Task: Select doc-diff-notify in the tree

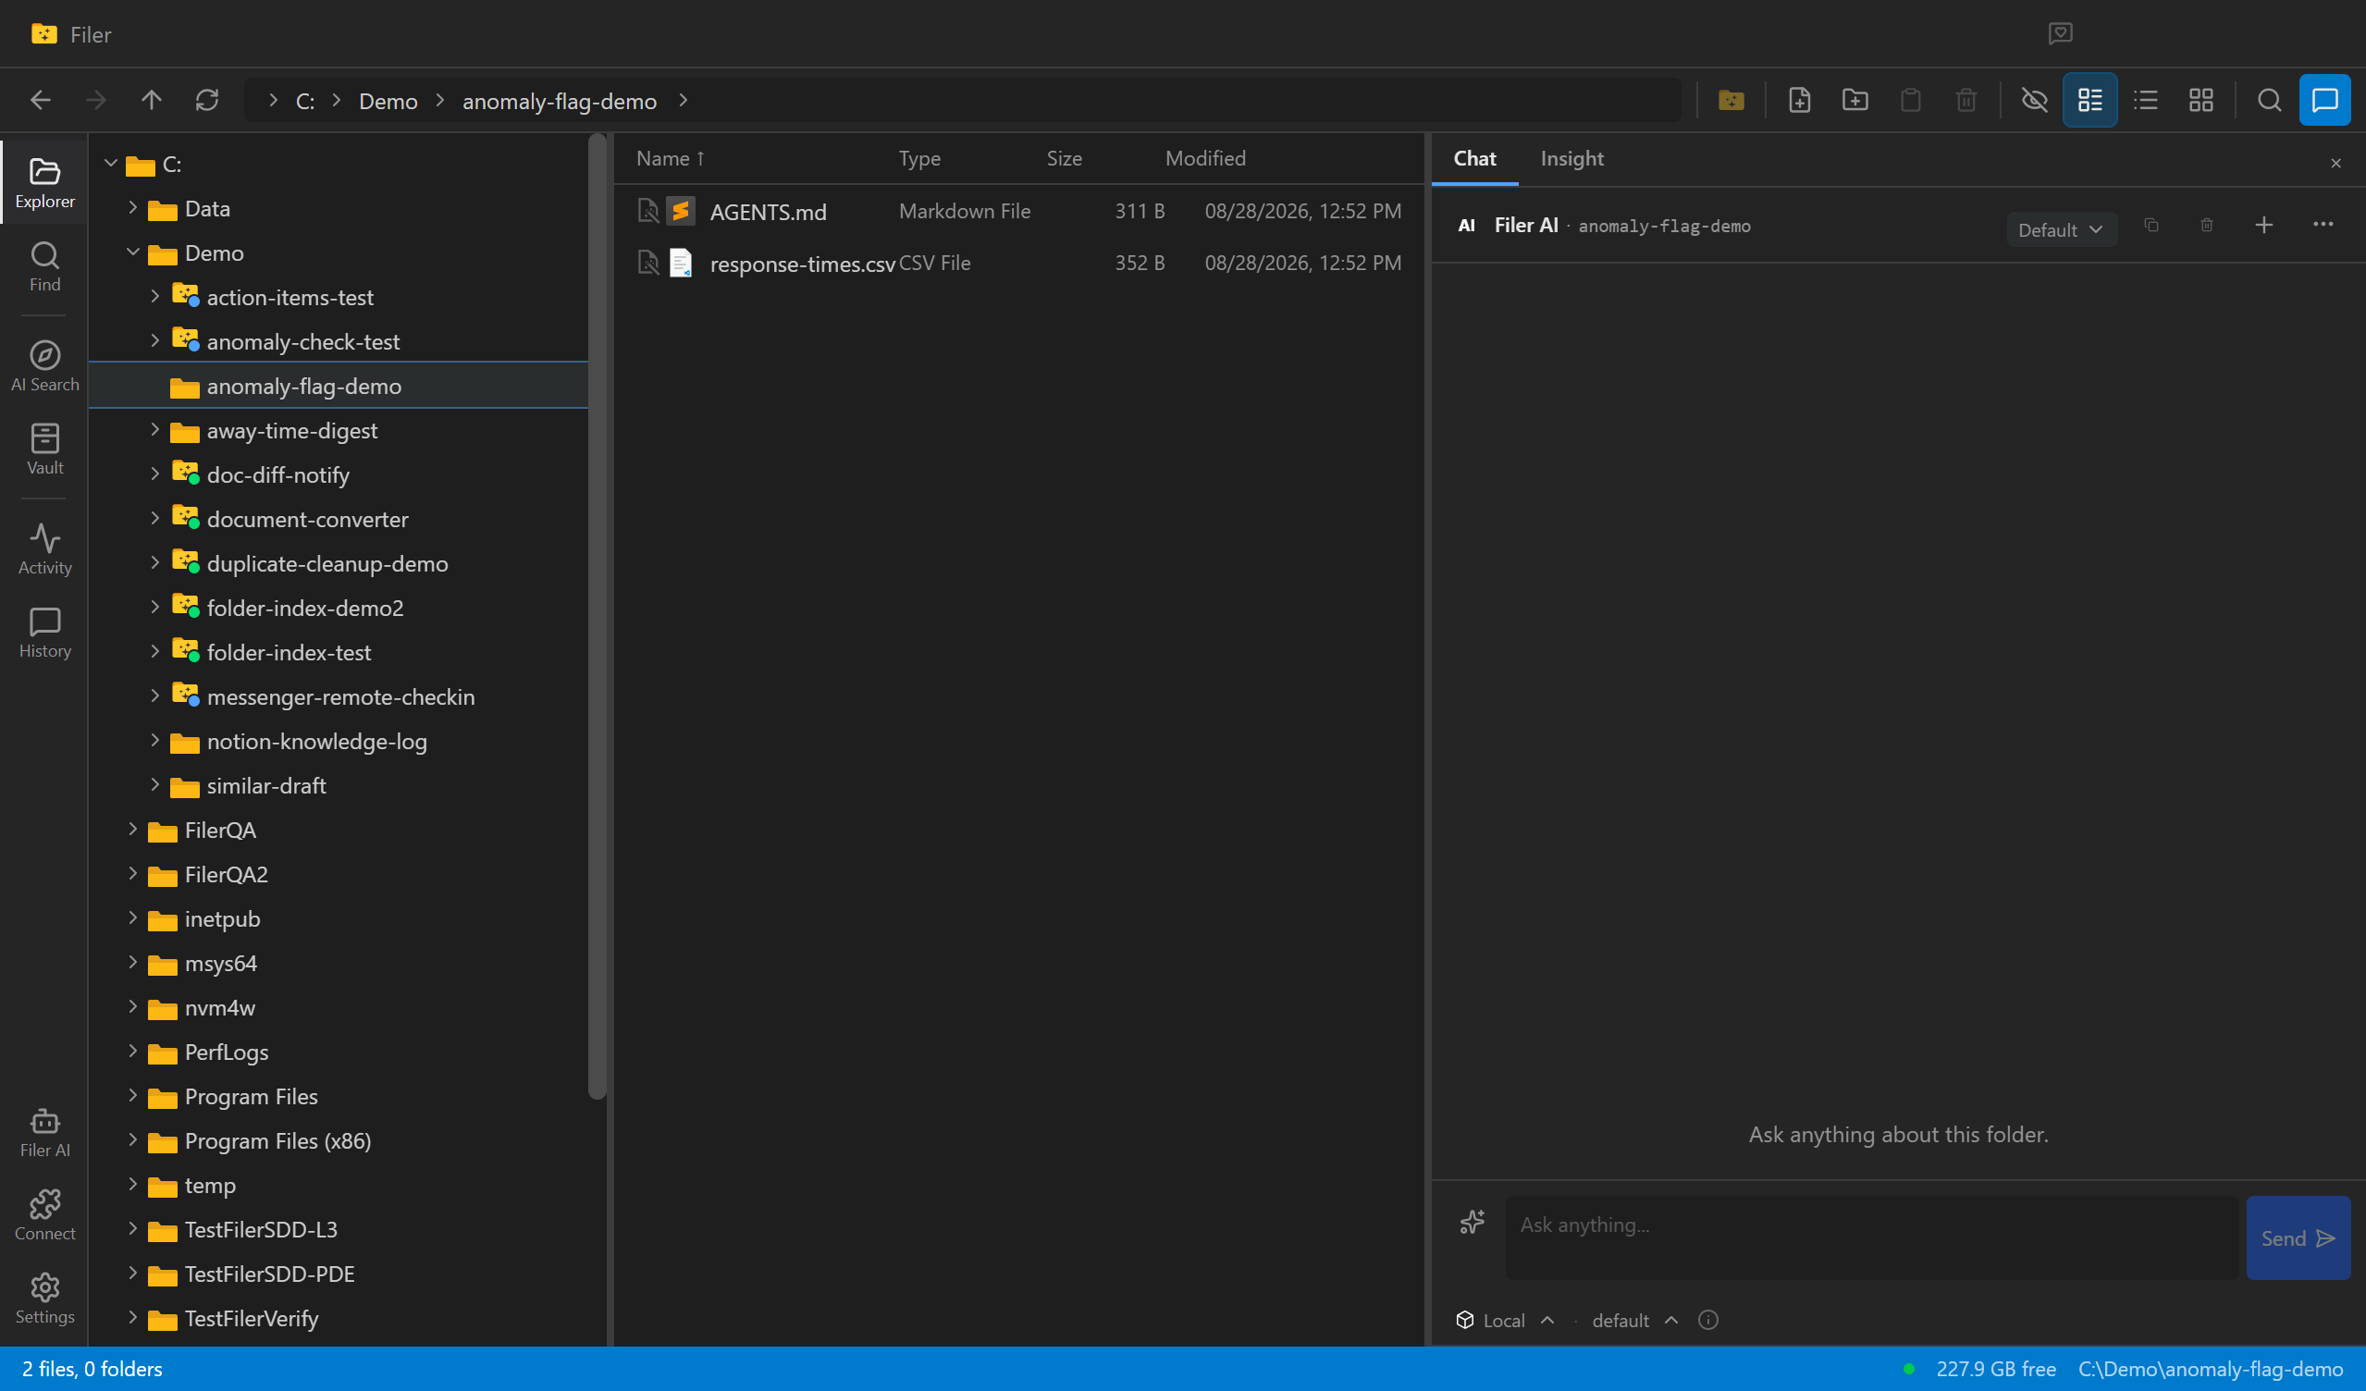Action: click(277, 475)
